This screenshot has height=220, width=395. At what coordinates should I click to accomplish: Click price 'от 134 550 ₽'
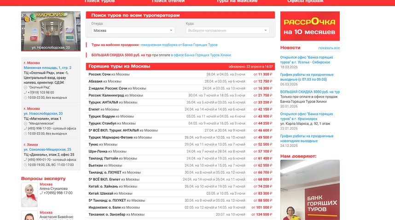[262, 215]
